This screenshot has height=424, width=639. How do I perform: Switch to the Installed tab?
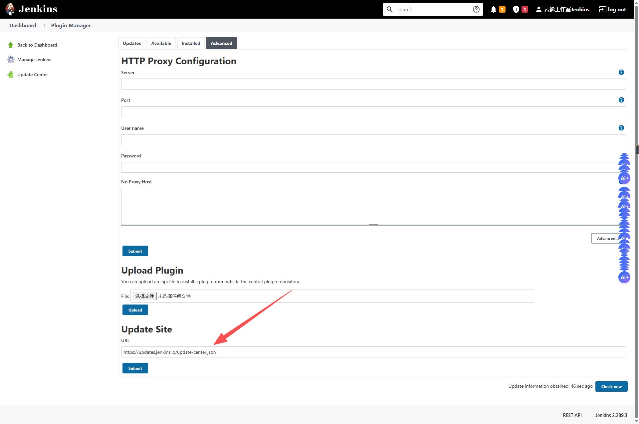[191, 43]
